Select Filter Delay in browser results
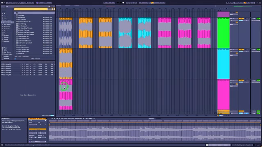This screenshot has width=262, height=147. (x=34, y=15)
